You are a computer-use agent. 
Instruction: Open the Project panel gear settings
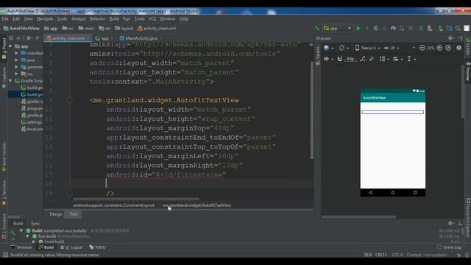tap(29, 38)
